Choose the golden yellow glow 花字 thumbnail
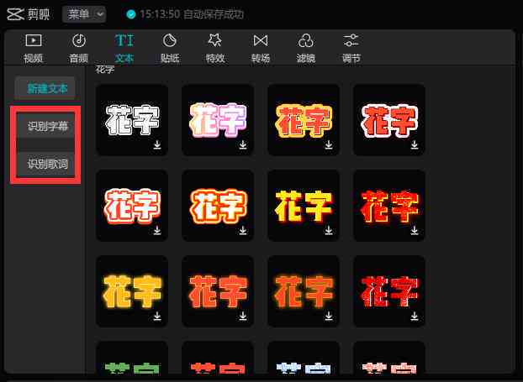The image size is (523, 382). (132, 291)
